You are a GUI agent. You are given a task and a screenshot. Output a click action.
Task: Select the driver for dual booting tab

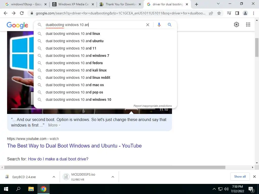click(x=167, y=4)
